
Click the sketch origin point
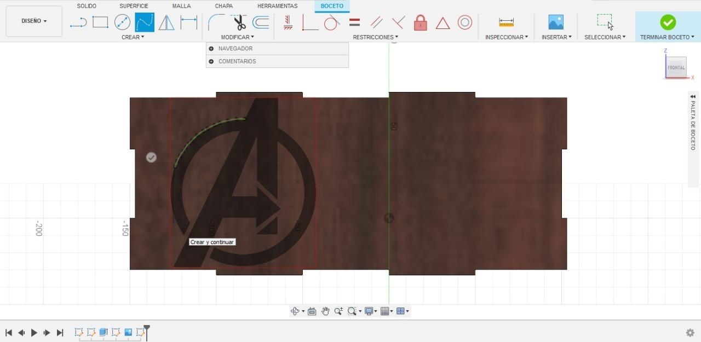389,218
